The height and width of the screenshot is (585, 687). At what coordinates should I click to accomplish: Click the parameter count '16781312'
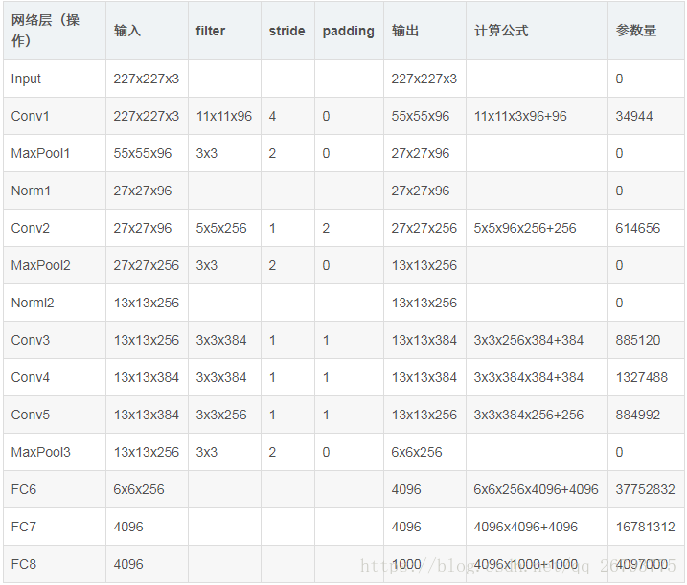point(645,527)
